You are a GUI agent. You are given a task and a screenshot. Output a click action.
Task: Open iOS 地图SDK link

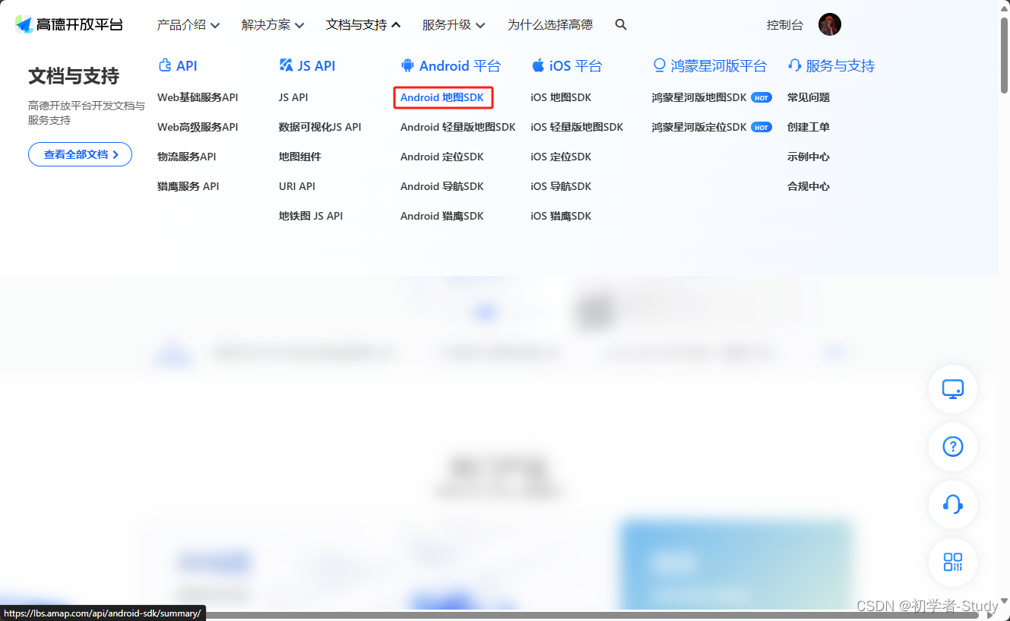[x=561, y=97]
